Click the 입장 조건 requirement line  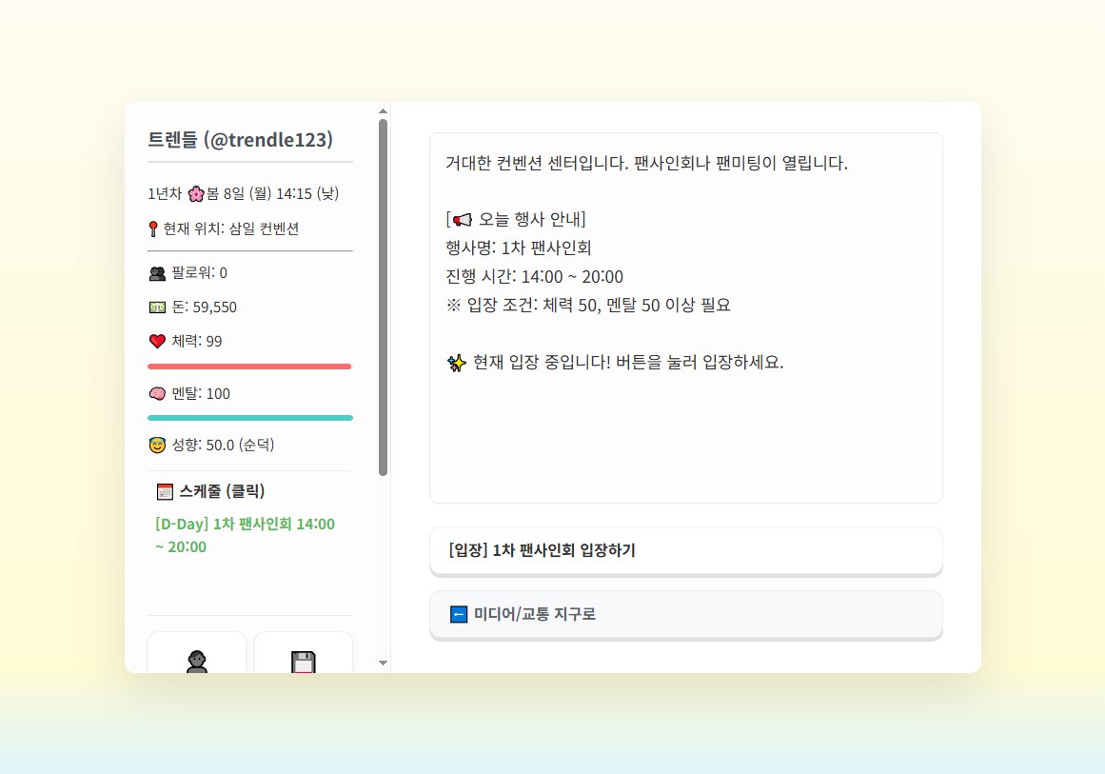[588, 306]
